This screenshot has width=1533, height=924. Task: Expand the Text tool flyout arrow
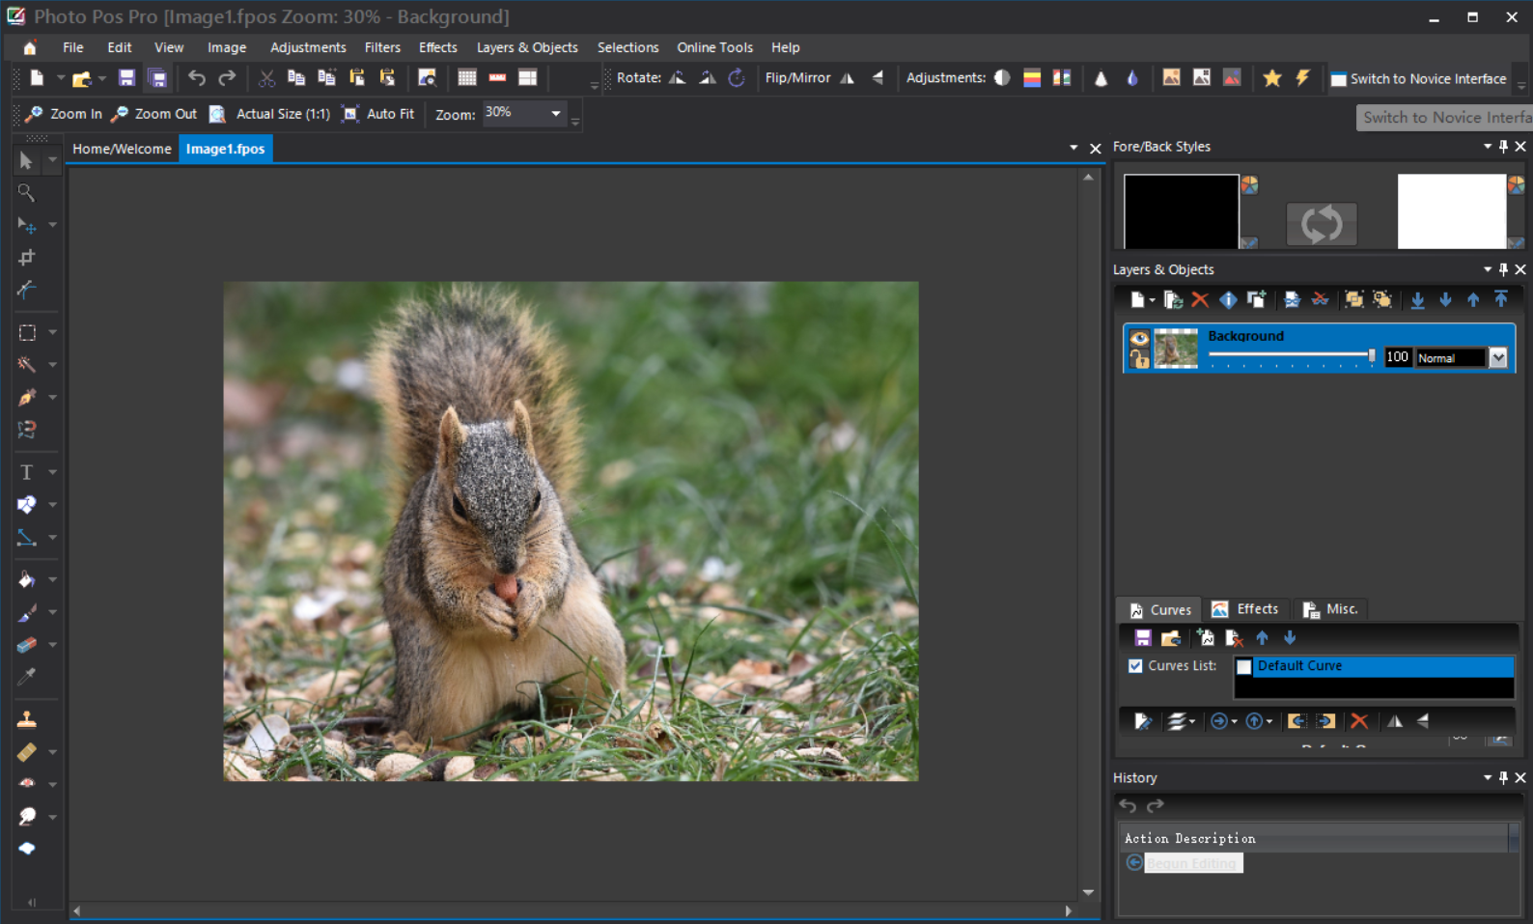point(53,472)
